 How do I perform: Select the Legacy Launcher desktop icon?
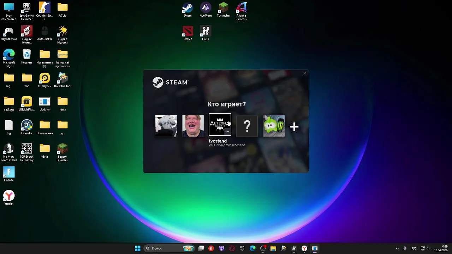click(63, 152)
